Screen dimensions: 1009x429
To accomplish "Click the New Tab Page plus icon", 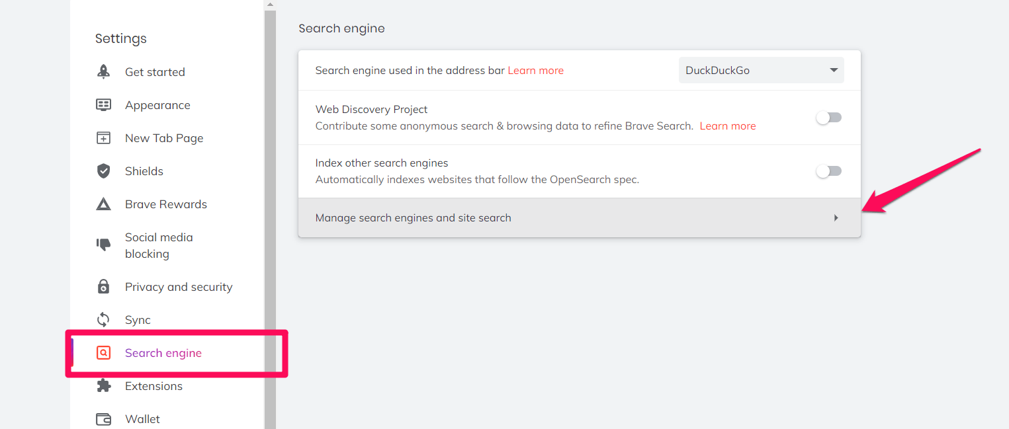I will pos(103,138).
